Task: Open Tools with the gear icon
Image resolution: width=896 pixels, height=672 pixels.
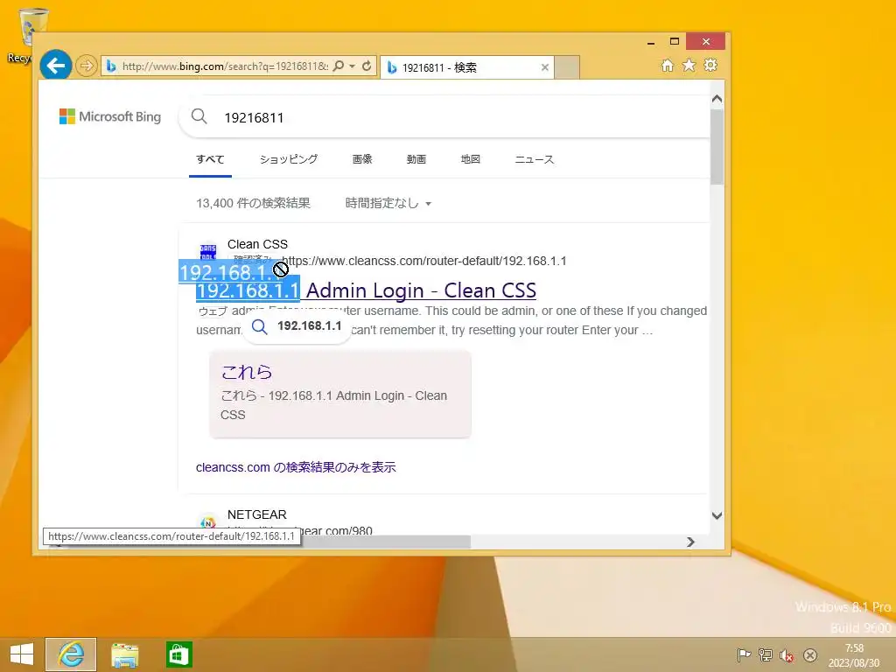Action: click(710, 65)
